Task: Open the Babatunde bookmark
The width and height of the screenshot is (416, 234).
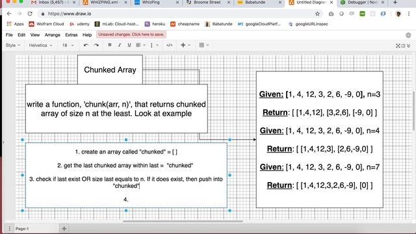Action: (218, 24)
